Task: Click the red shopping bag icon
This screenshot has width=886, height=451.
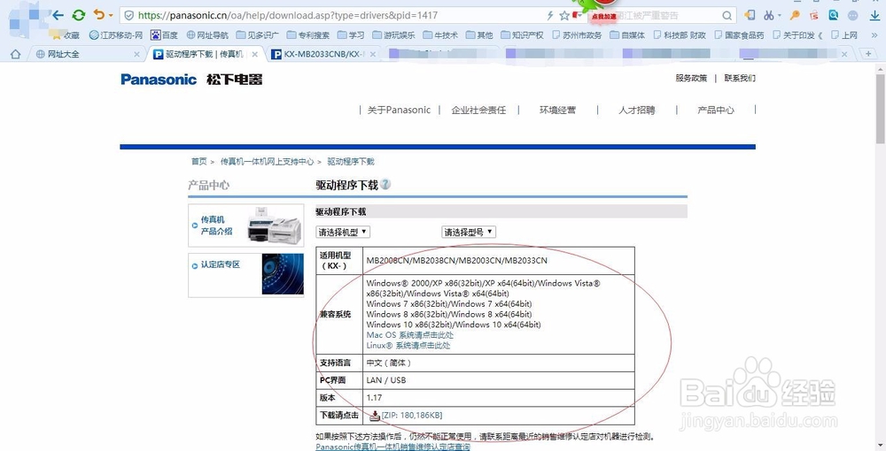Action: [814, 15]
